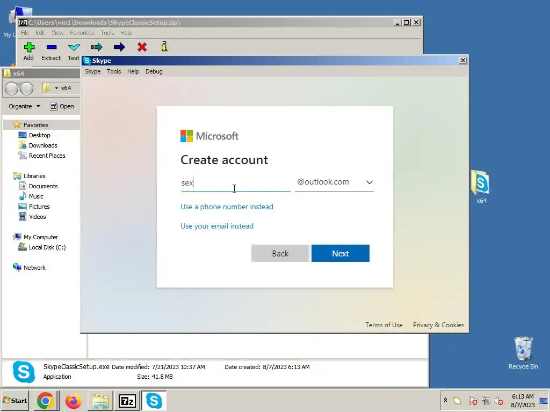This screenshot has width=550, height=412.
Task: Click the Add icon in 7-Zip toolbar
Action: click(x=29, y=47)
